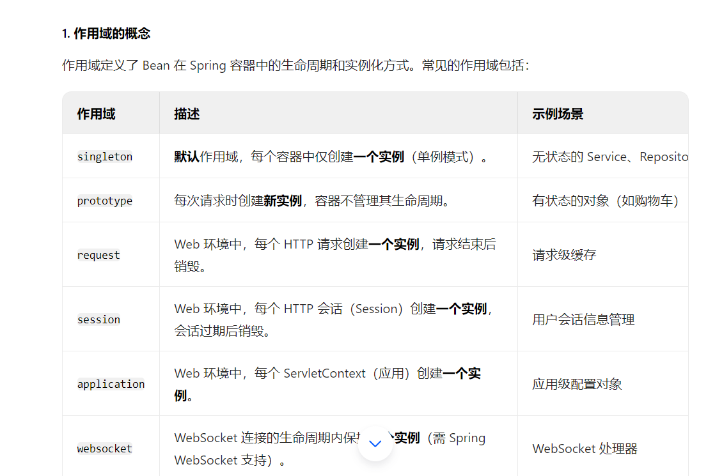The width and height of the screenshot is (715, 476).
Task: Click the cell '有状态的对象（如购物车）'
Action: tap(605, 201)
